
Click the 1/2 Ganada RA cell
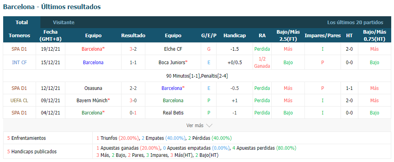point(262,63)
